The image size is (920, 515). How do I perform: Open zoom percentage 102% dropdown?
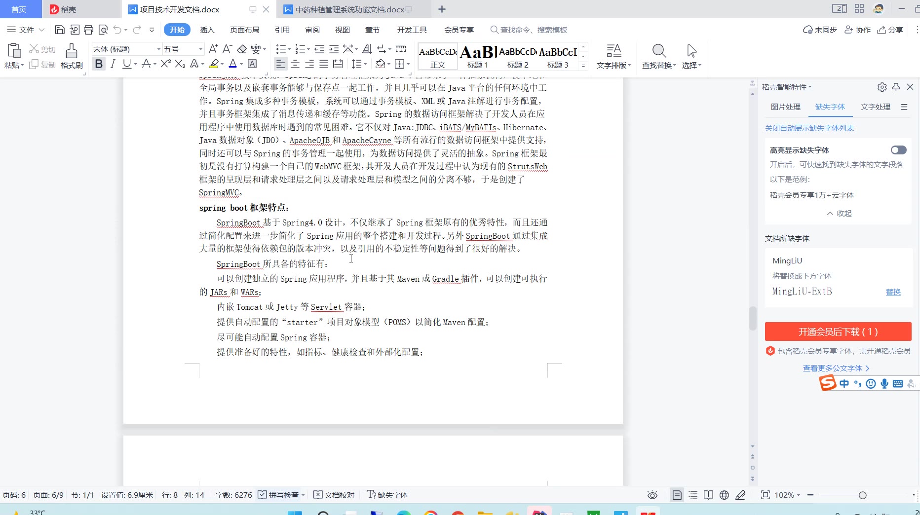787,495
